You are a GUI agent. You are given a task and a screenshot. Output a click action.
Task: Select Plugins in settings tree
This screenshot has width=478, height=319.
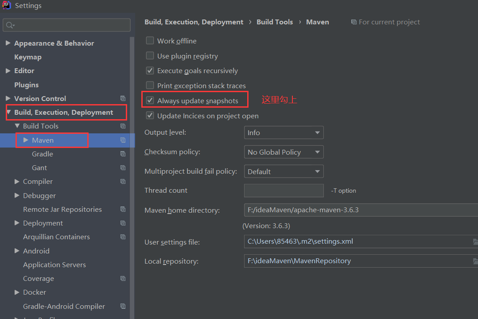[27, 85]
